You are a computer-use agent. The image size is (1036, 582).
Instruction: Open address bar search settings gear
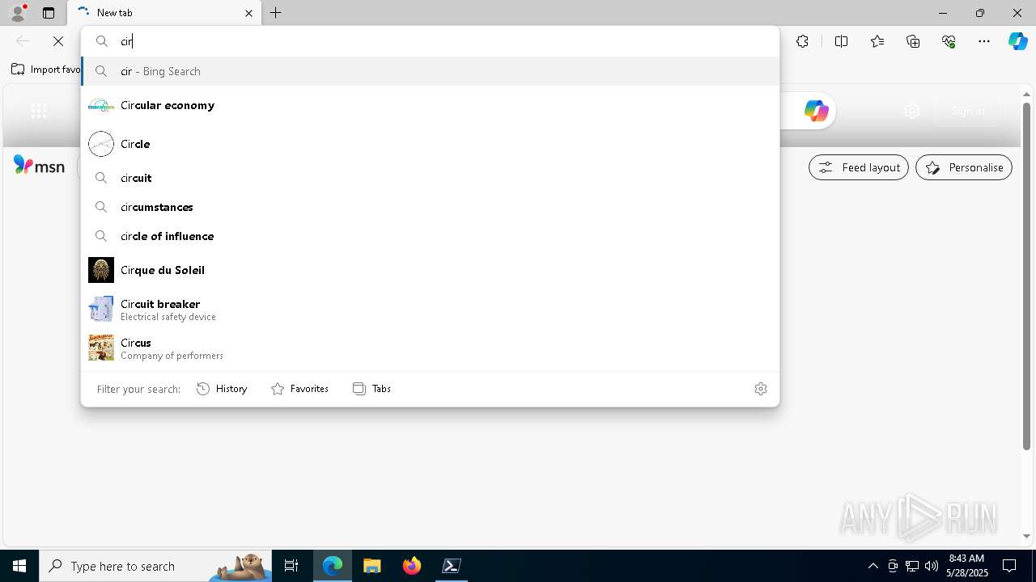pos(760,389)
